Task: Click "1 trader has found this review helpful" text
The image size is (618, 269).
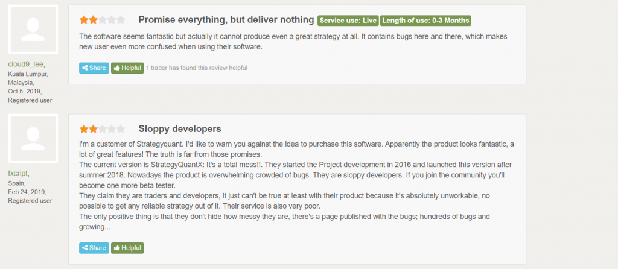Action: [197, 68]
